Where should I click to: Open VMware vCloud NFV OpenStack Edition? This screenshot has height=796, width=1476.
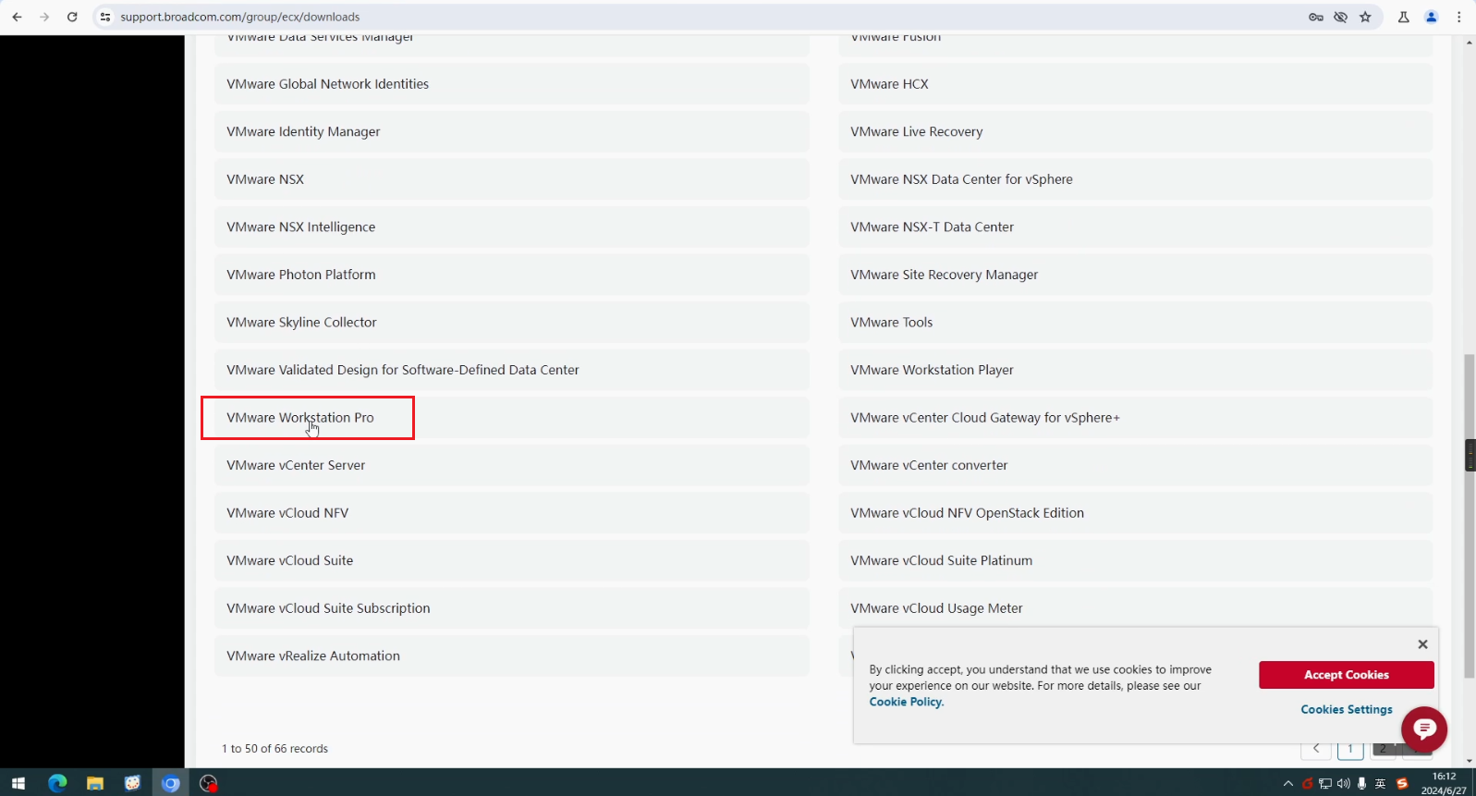(1136, 513)
